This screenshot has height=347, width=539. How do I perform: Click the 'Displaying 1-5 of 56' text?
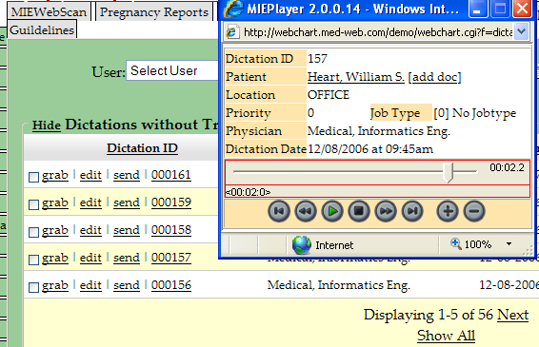coord(429,315)
